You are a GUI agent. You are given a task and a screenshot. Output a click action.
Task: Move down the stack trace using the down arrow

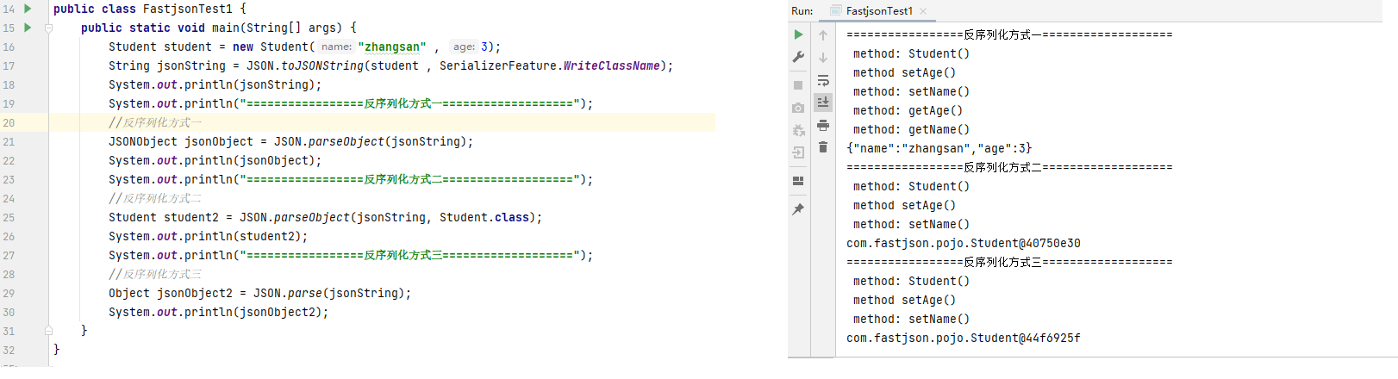tap(823, 58)
